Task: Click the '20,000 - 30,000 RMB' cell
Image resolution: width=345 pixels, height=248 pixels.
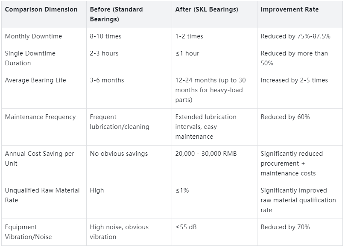Action: [206, 154]
